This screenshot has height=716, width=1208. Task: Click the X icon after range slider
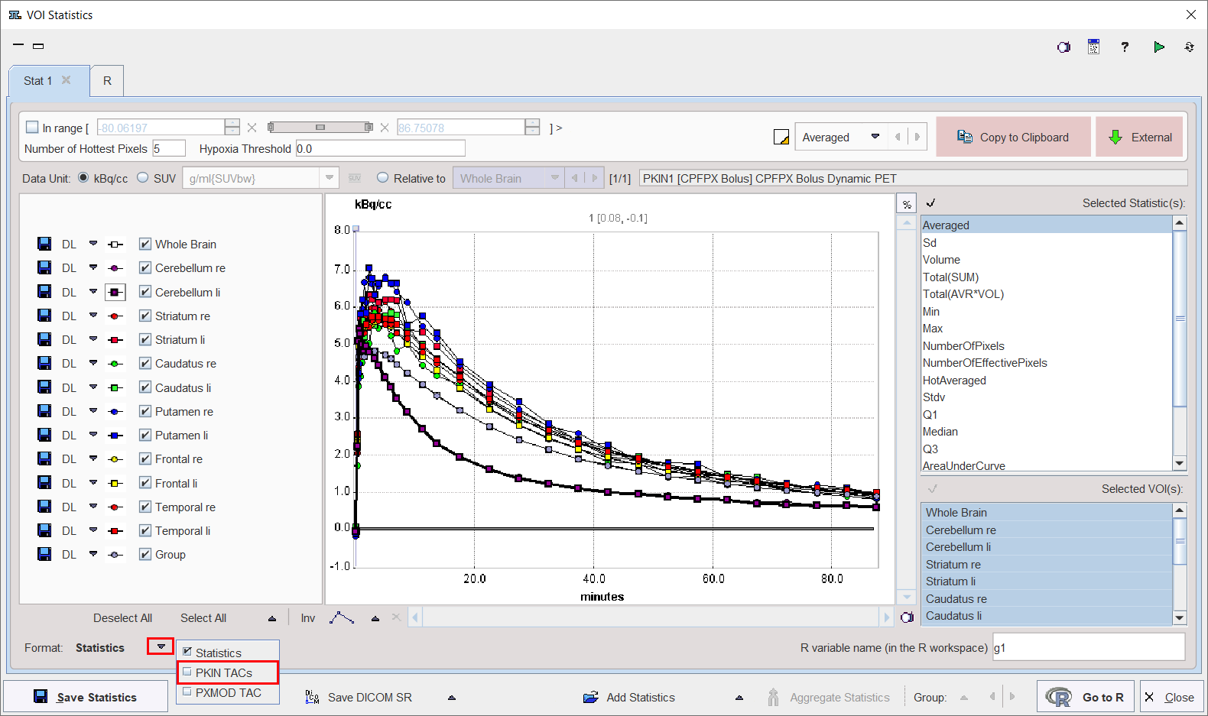coord(385,128)
